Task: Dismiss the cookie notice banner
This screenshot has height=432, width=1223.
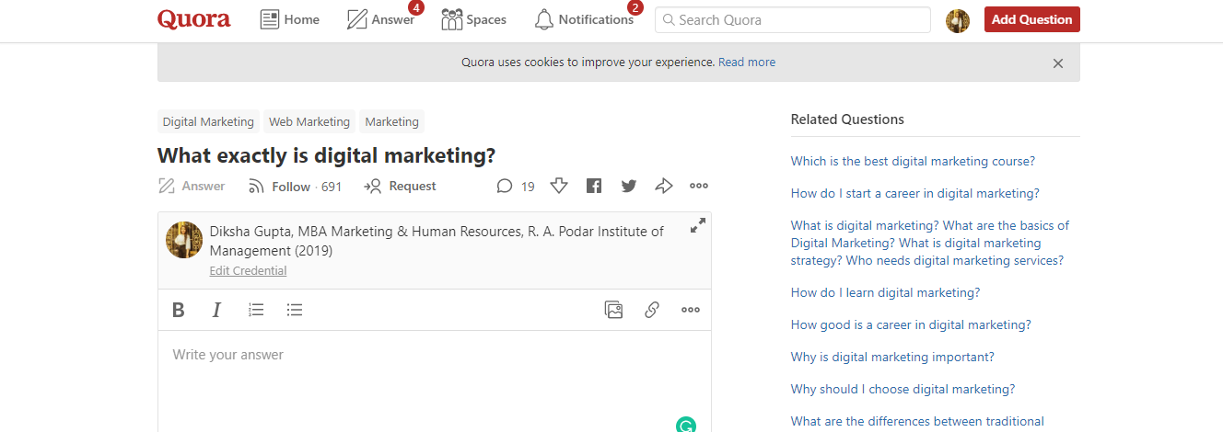Action: [1058, 63]
